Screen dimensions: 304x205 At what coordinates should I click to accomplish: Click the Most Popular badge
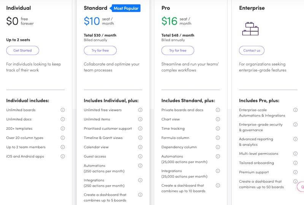tap(125, 8)
